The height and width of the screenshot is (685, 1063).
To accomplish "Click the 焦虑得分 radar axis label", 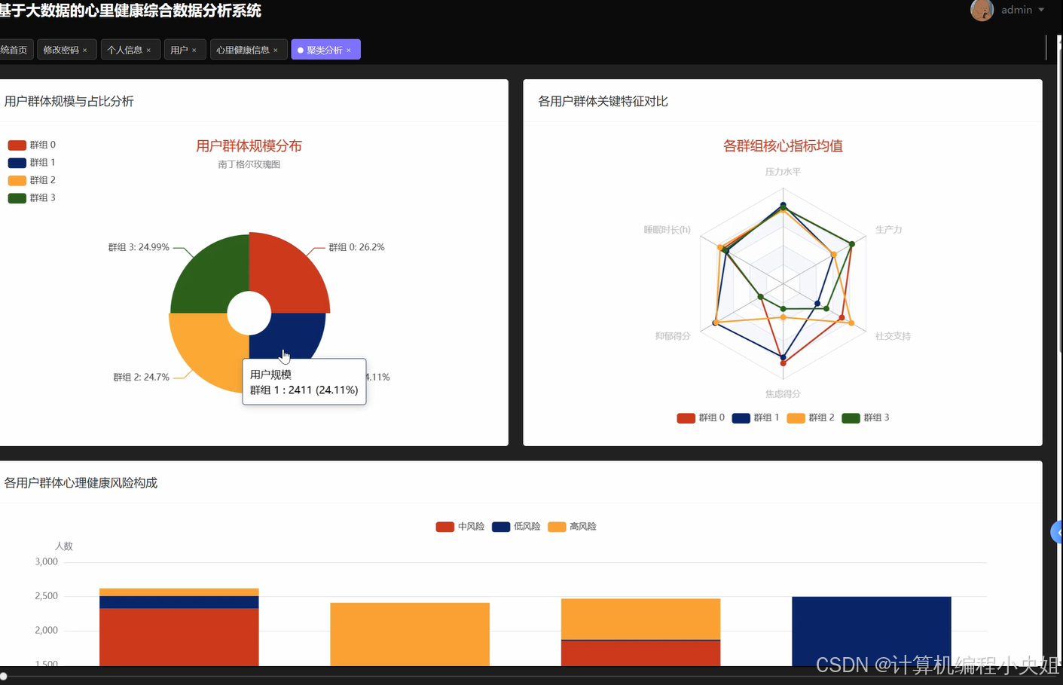I will pos(783,394).
